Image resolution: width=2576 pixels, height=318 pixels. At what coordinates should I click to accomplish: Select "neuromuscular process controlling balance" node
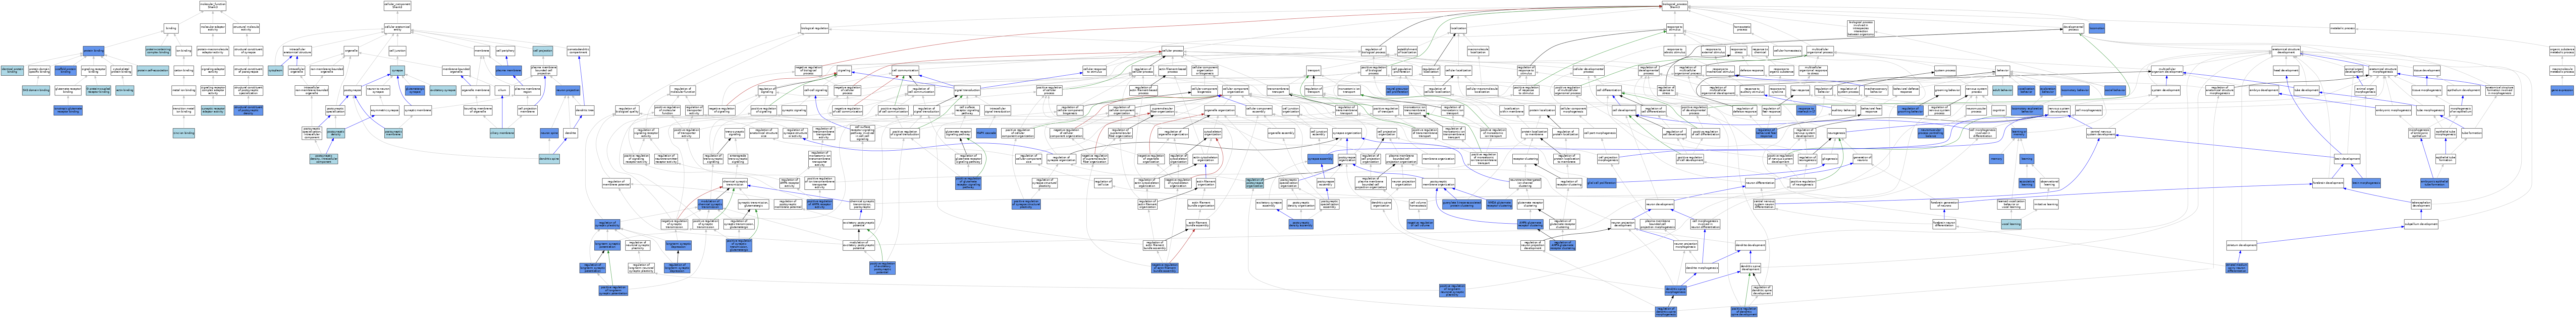[x=1931, y=133]
